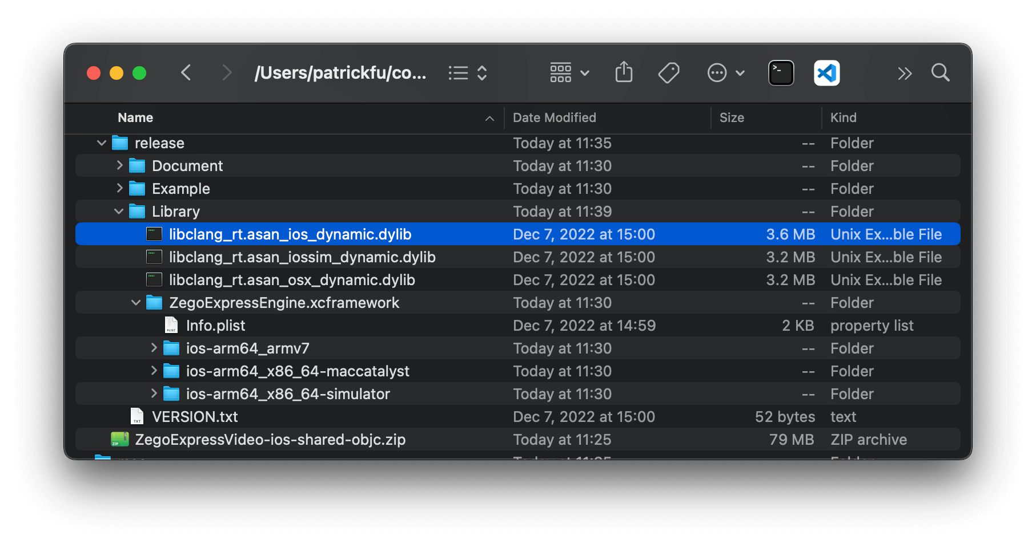Collapse the ZegoExpressEngine.xcframework folder
Viewport: 1036px width, 544px height.
click(x=136, y=302)
